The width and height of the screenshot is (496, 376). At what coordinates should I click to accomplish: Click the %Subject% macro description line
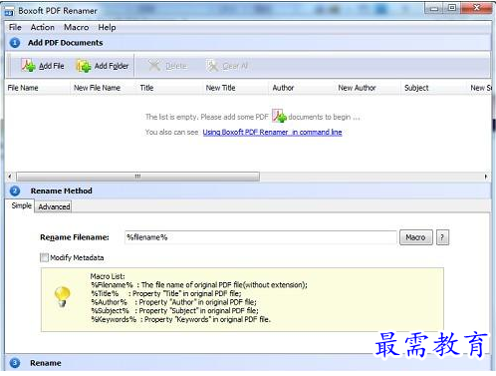174,311
